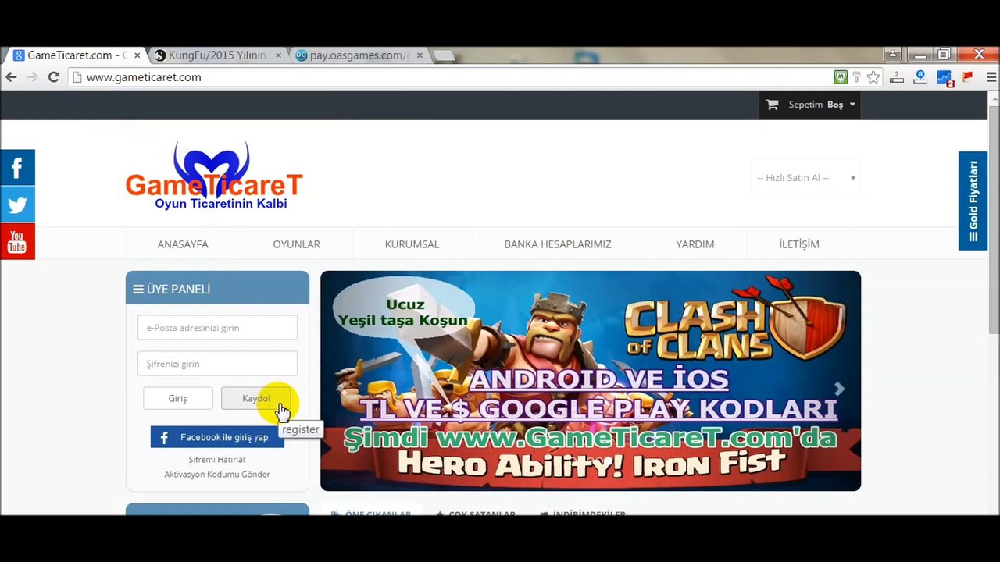Open the KURUMSAL menu item
Screen dimensions: 1000x562
[x=412, y=244]
